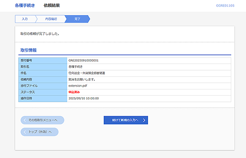The image size is (246, 158).
Task: Return to トップ(外為)へ button
Action: coord(39,132)
